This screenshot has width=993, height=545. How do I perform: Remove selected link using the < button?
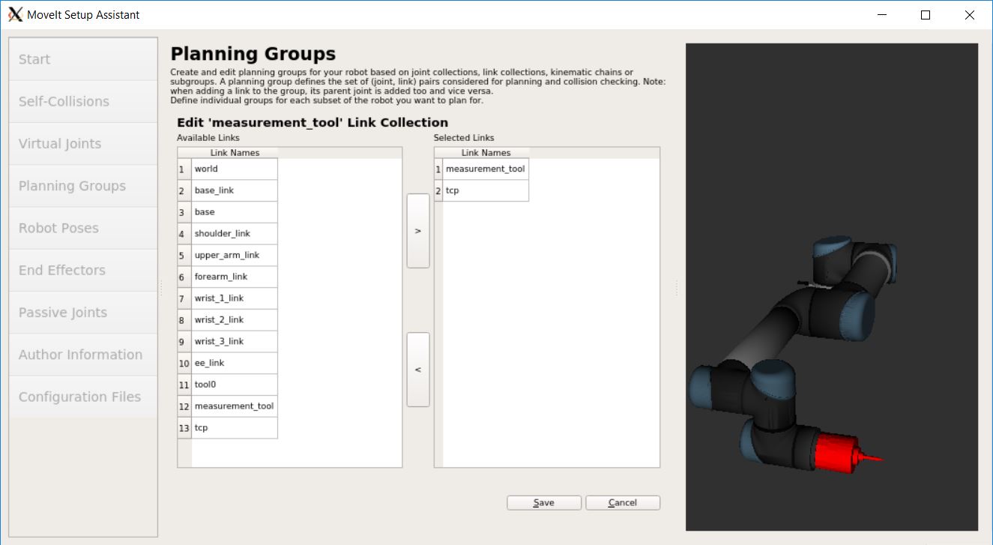click(x=418, y=369)
